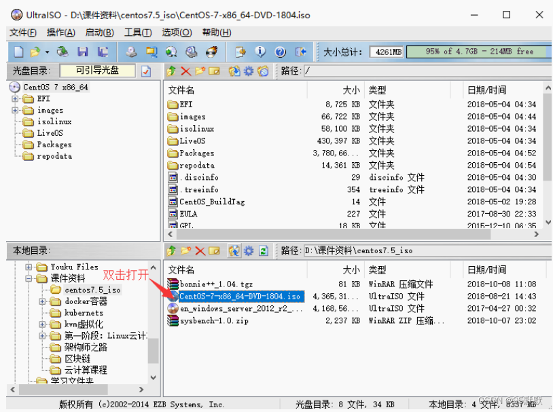Open Help with the blue question mark icon
The image size is (553, 412).
[x=281, y=52]
